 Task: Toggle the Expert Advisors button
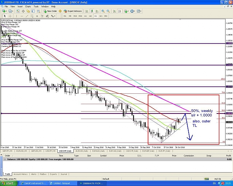tap(73, 11)
